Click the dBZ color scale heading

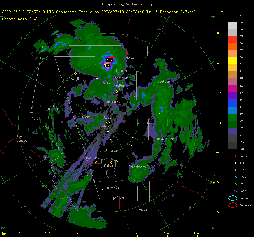coord(239,15)
